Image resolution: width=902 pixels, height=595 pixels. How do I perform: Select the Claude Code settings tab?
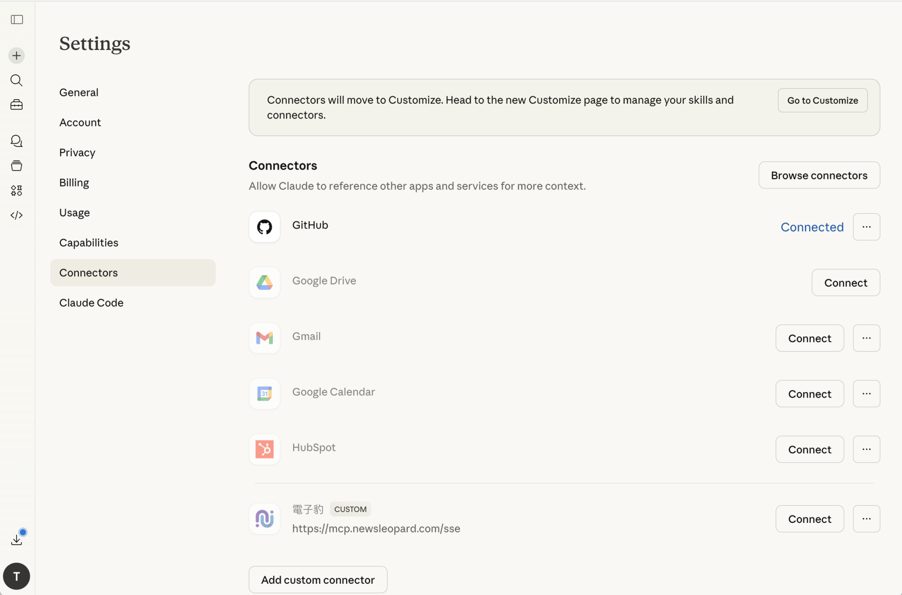tap(92, 303)
